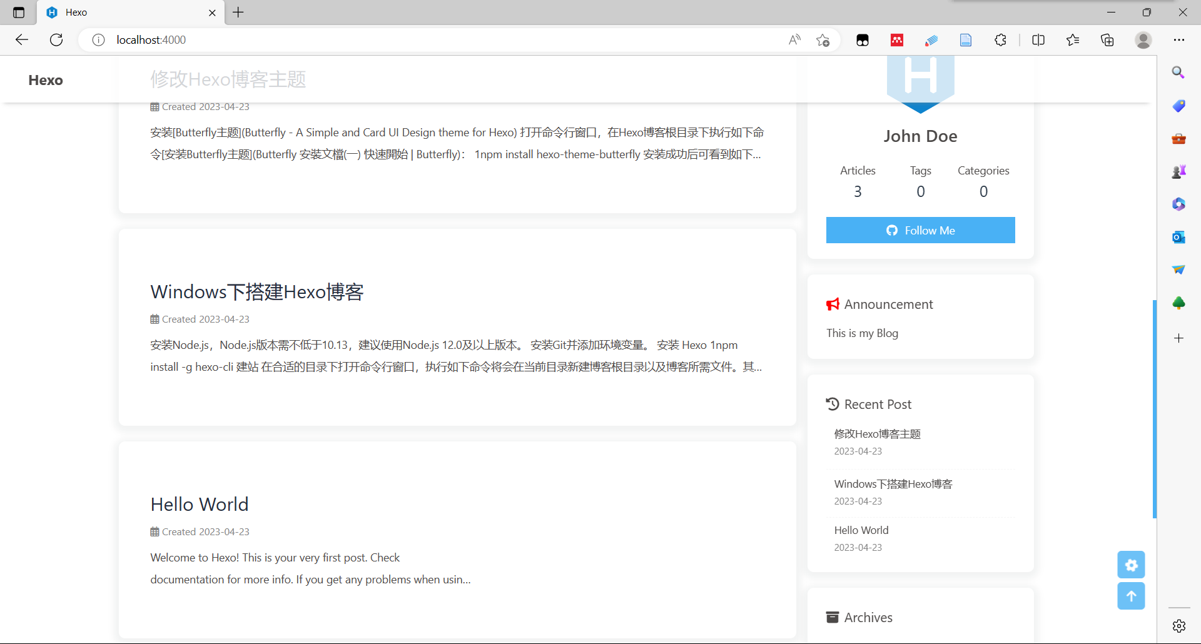
Task: Open the Extensions puzzle icon
Action: (x=1000, y=39)
